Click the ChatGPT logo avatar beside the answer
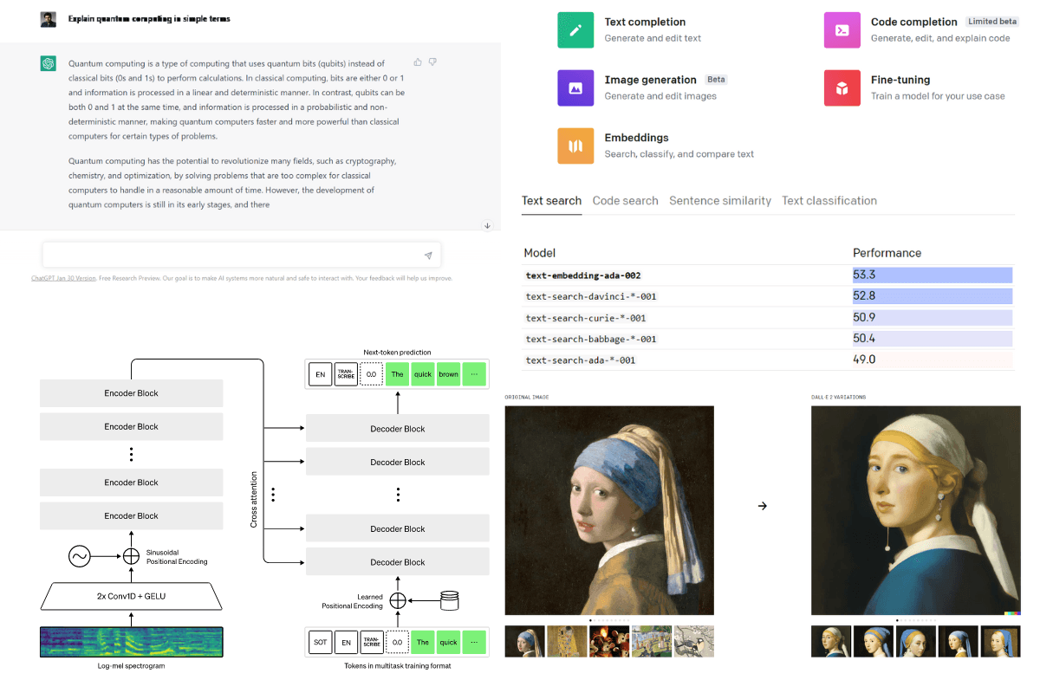This screenshot has width=1040, height=693. pos(49,64)
